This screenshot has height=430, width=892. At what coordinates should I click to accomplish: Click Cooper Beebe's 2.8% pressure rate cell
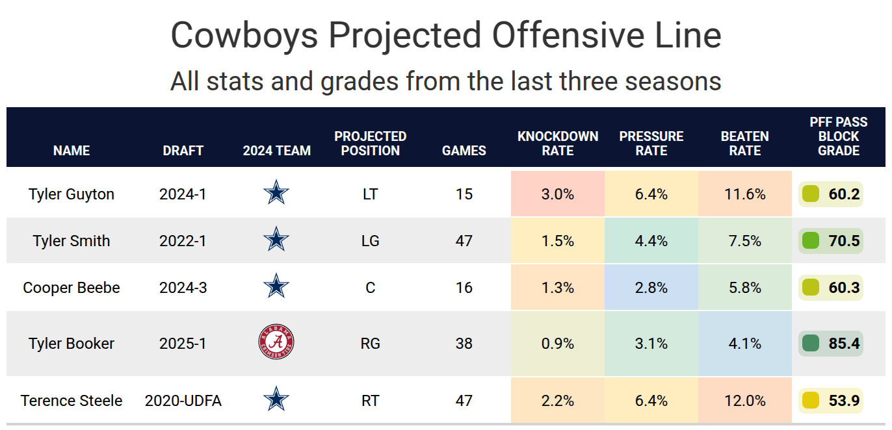pos(651,288)
